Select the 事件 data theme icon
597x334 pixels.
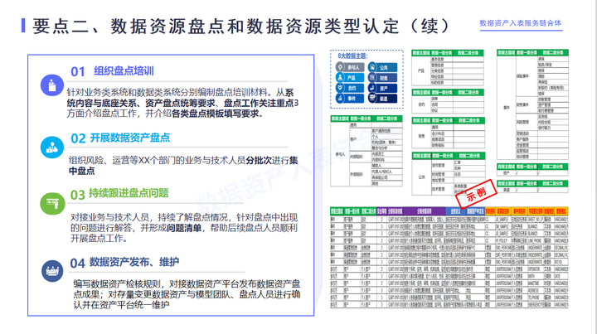[x=340, y=98]
